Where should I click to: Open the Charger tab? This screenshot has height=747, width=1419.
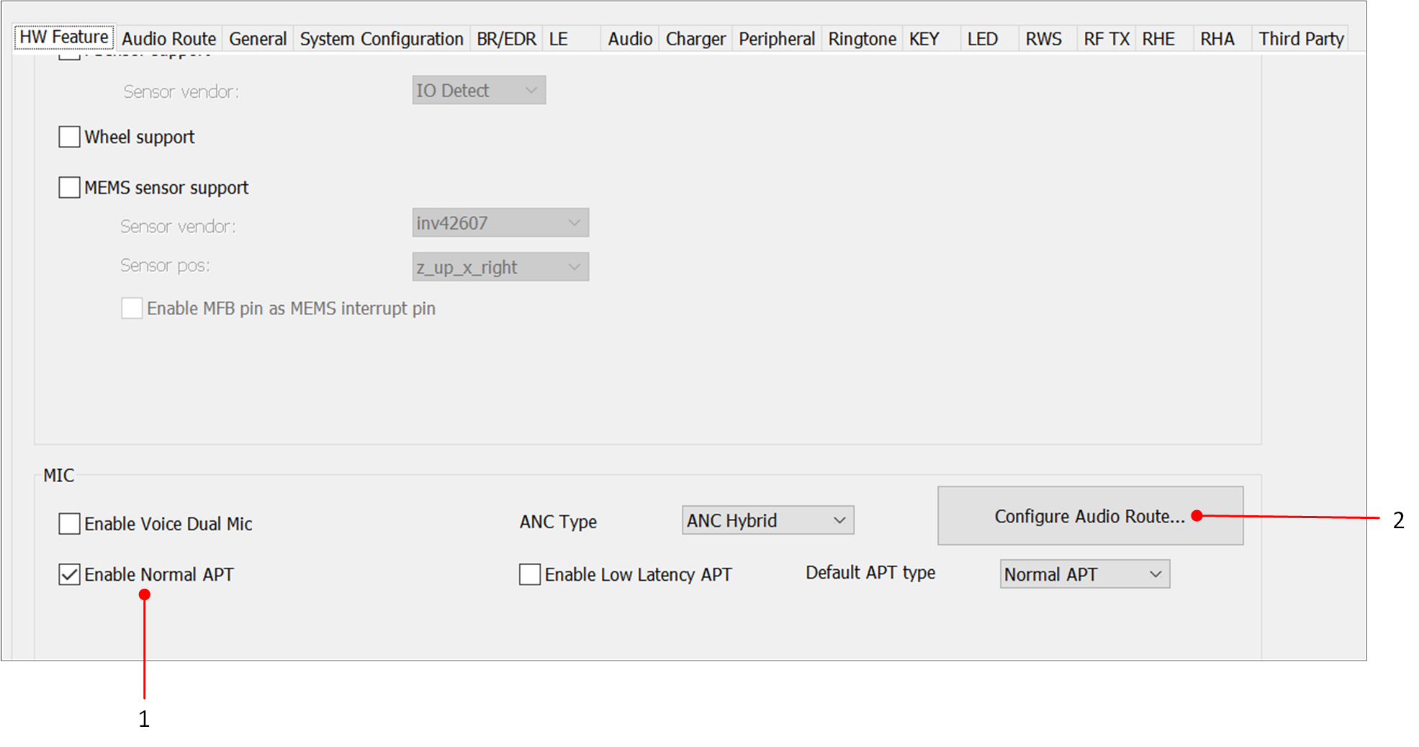click(x=695, y=39)
